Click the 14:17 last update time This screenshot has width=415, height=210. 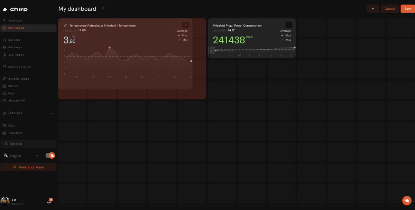tap(231, 30)
